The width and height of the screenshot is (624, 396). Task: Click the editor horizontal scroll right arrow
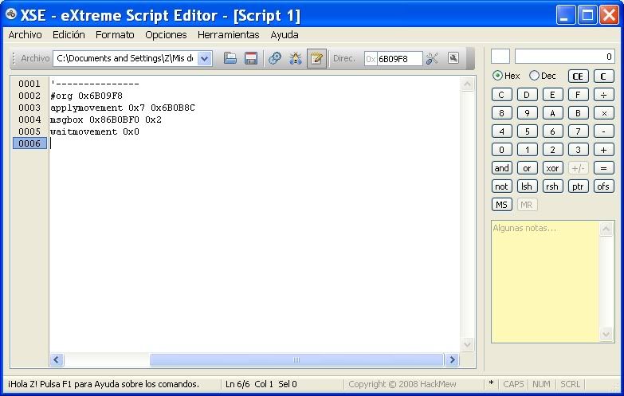452,360
